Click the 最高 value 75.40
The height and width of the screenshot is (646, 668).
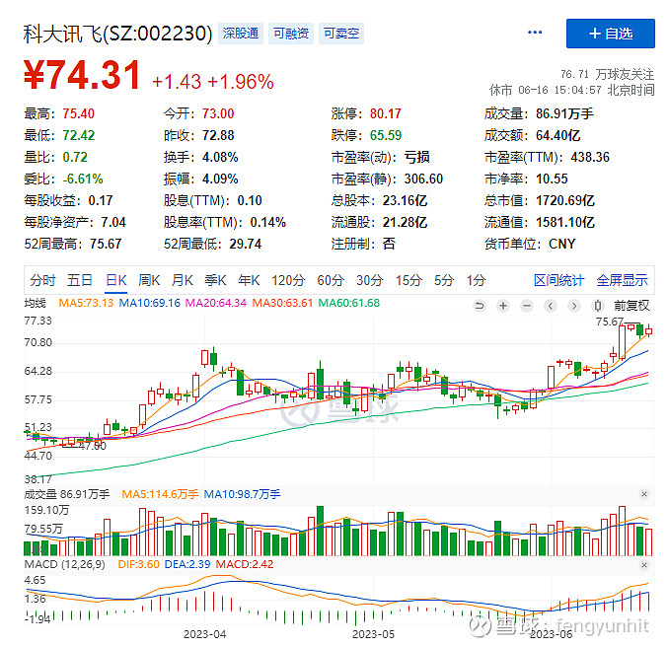tap(78, 113)
